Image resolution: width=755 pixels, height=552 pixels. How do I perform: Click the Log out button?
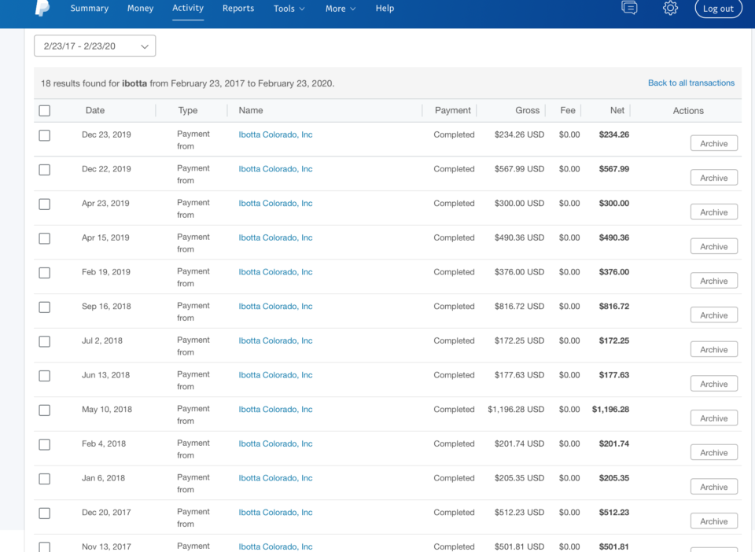tap(718, 8)
